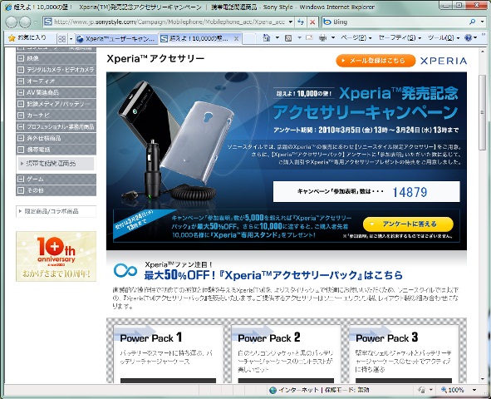
Task: Toggle the ゲーム sidebar category box
Action: (21, 179)
